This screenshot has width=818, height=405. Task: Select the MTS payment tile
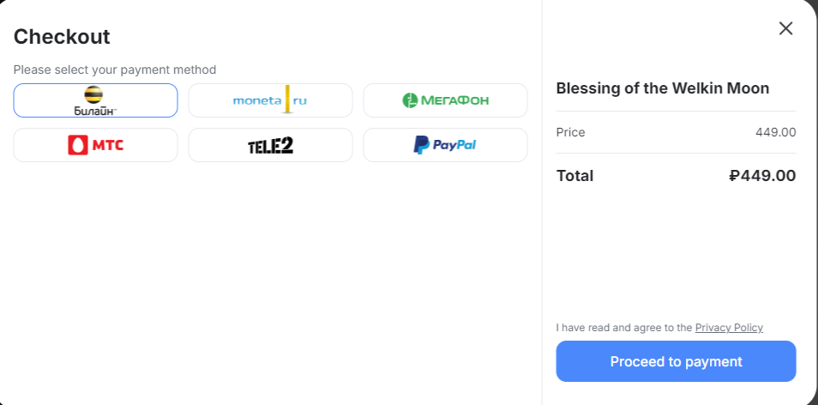(x=95, y=145)
